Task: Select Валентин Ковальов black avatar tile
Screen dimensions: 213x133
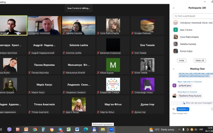Action: pos(113,45)
